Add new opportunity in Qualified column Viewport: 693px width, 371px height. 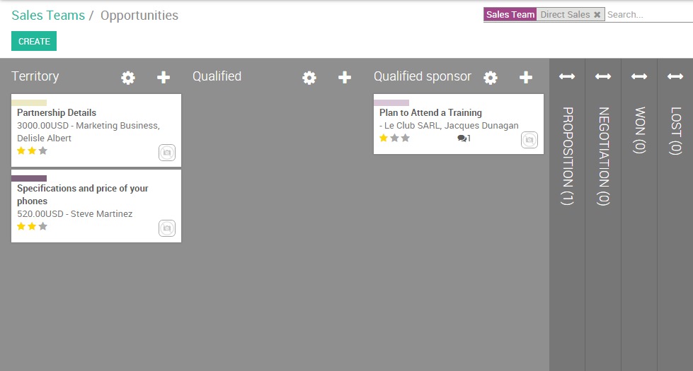(345, 78)
